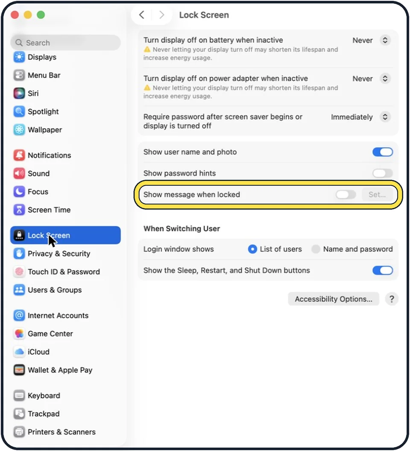The width and height of the screenshot is (410, 451).
Task: Open Siri via its colorful icon
Action: click(x=19, y=93)
